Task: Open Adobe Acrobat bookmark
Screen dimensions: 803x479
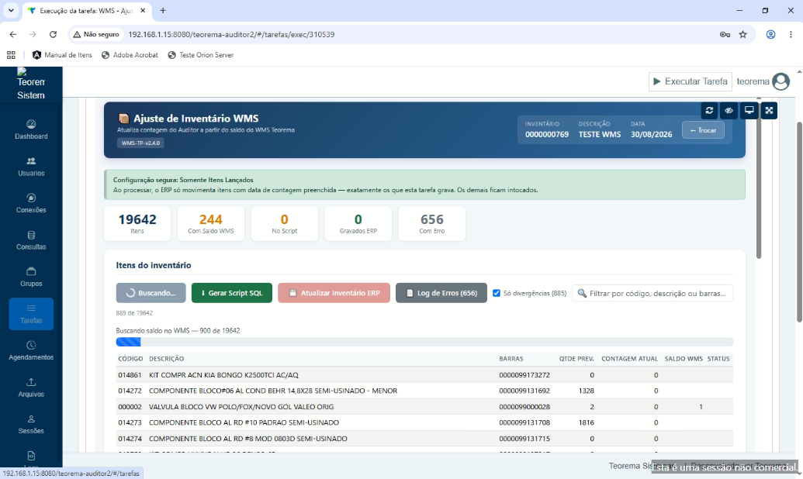Action: pos(130,55)
